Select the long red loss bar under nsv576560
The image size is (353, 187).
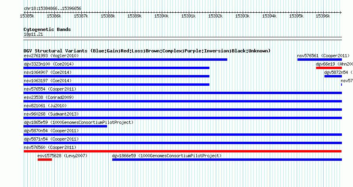click(x=182, y=151)
